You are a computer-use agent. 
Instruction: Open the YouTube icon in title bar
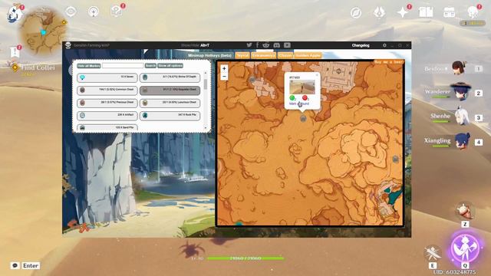click(287, 45)
